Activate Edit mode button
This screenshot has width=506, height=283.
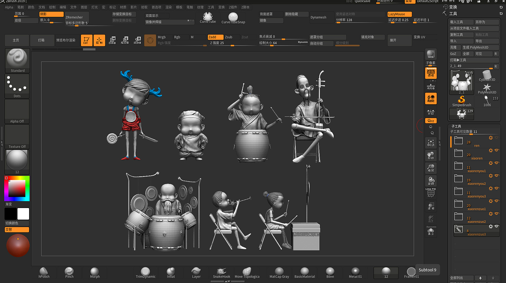(86, 40)
